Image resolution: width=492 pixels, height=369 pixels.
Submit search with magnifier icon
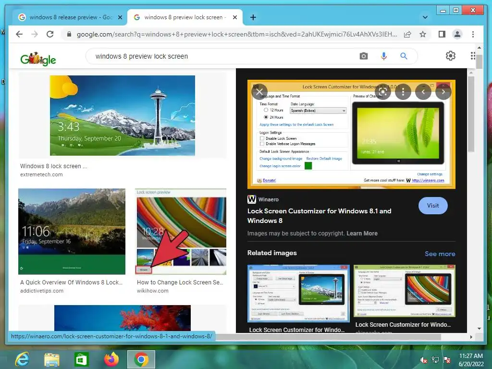click(x=404, y=56)
